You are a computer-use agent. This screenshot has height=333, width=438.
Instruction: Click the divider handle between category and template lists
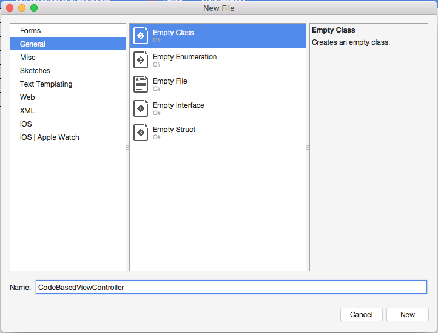(x=127, y=147)
